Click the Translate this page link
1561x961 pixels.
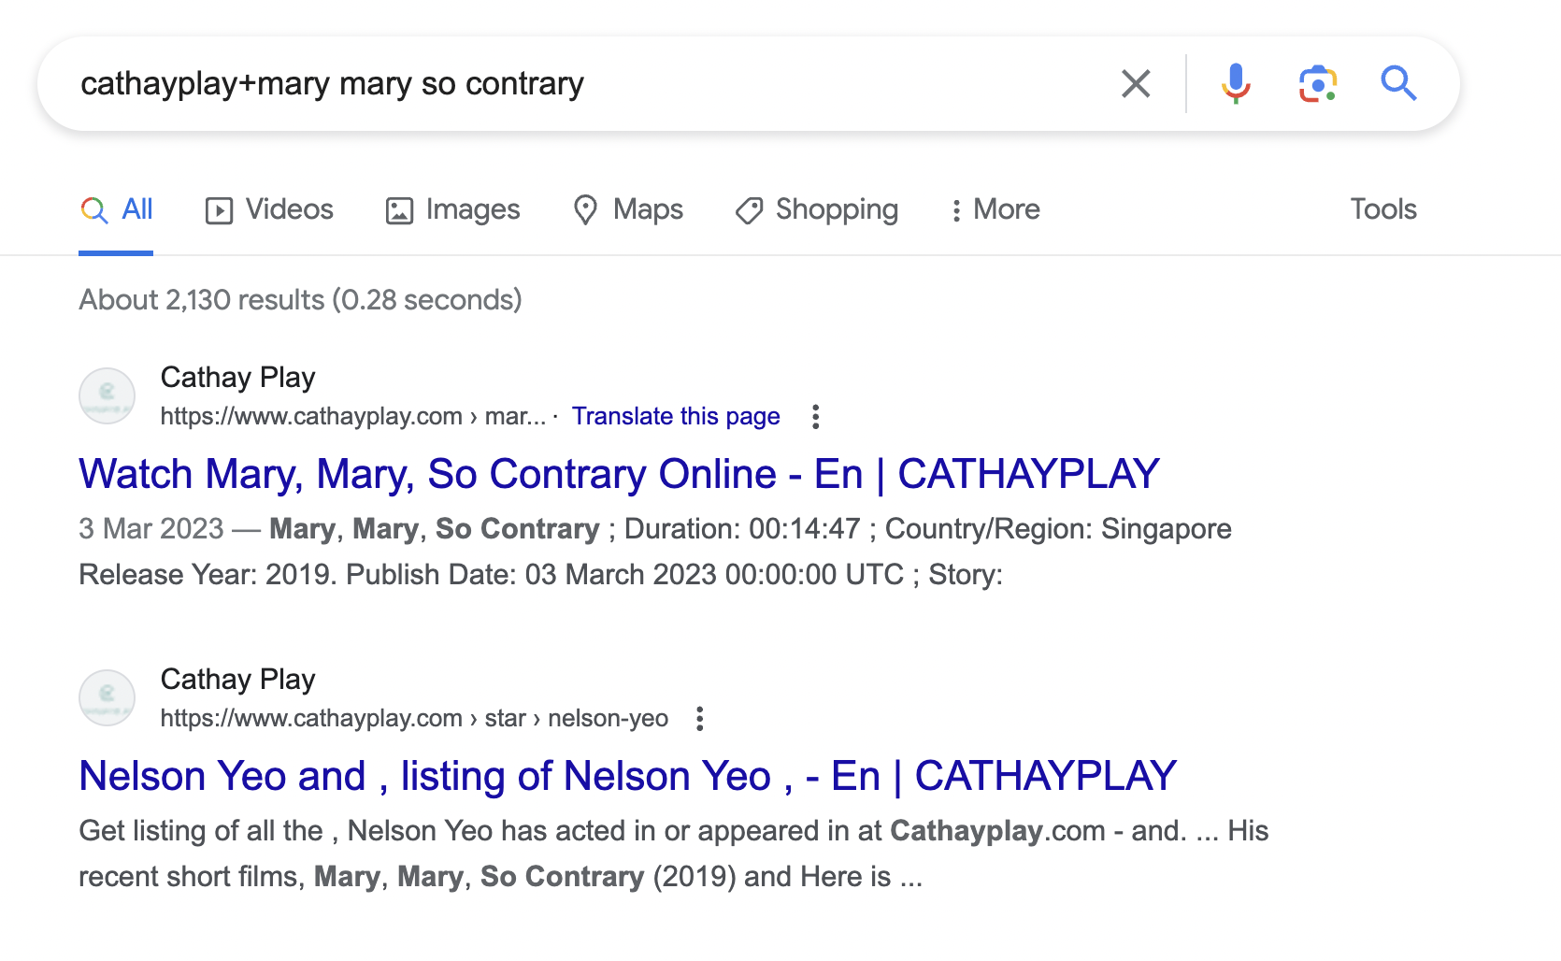tap(677, 416)
